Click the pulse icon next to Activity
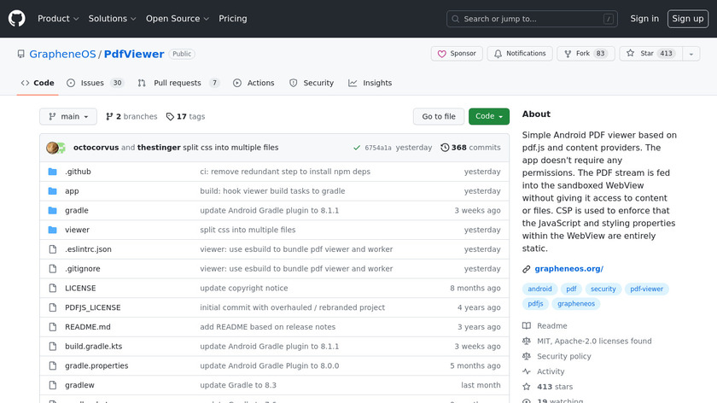The height and width of the screenshot is (403, 717). (x=527, y=371)
